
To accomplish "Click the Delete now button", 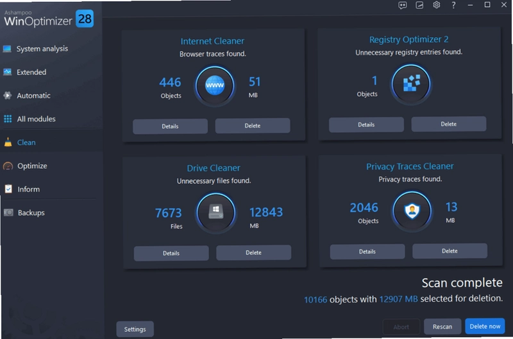I will [485, 326].
